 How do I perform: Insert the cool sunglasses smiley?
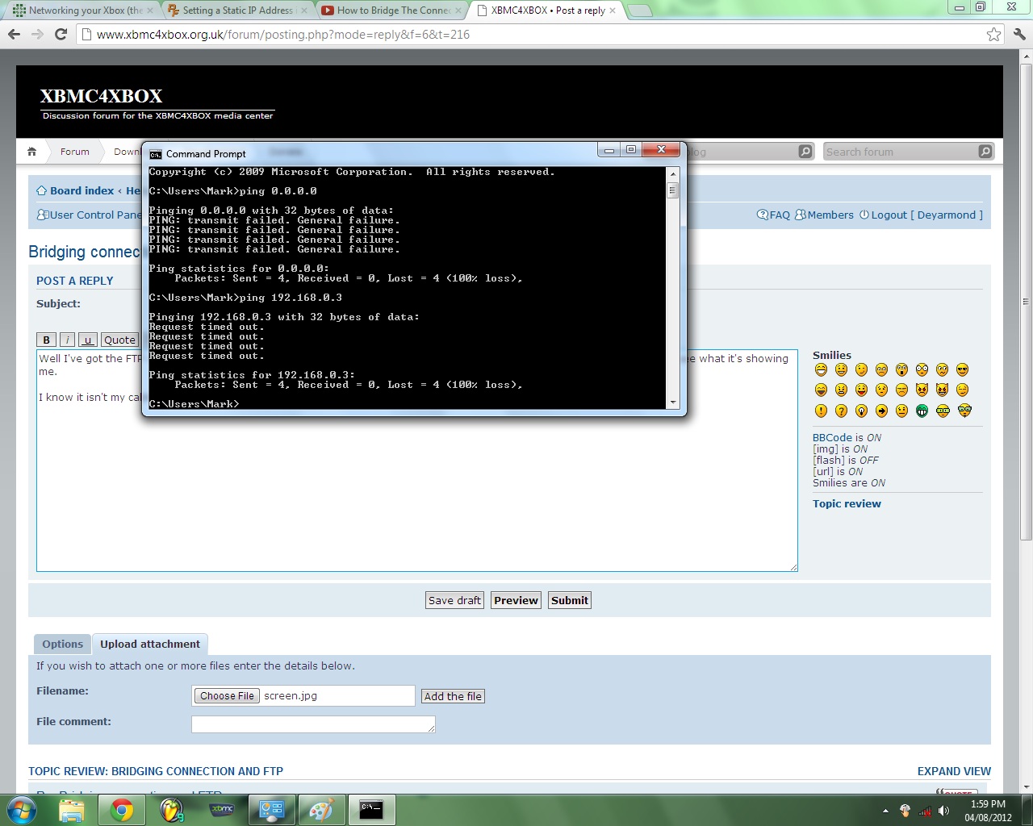(x=962, y=369)
